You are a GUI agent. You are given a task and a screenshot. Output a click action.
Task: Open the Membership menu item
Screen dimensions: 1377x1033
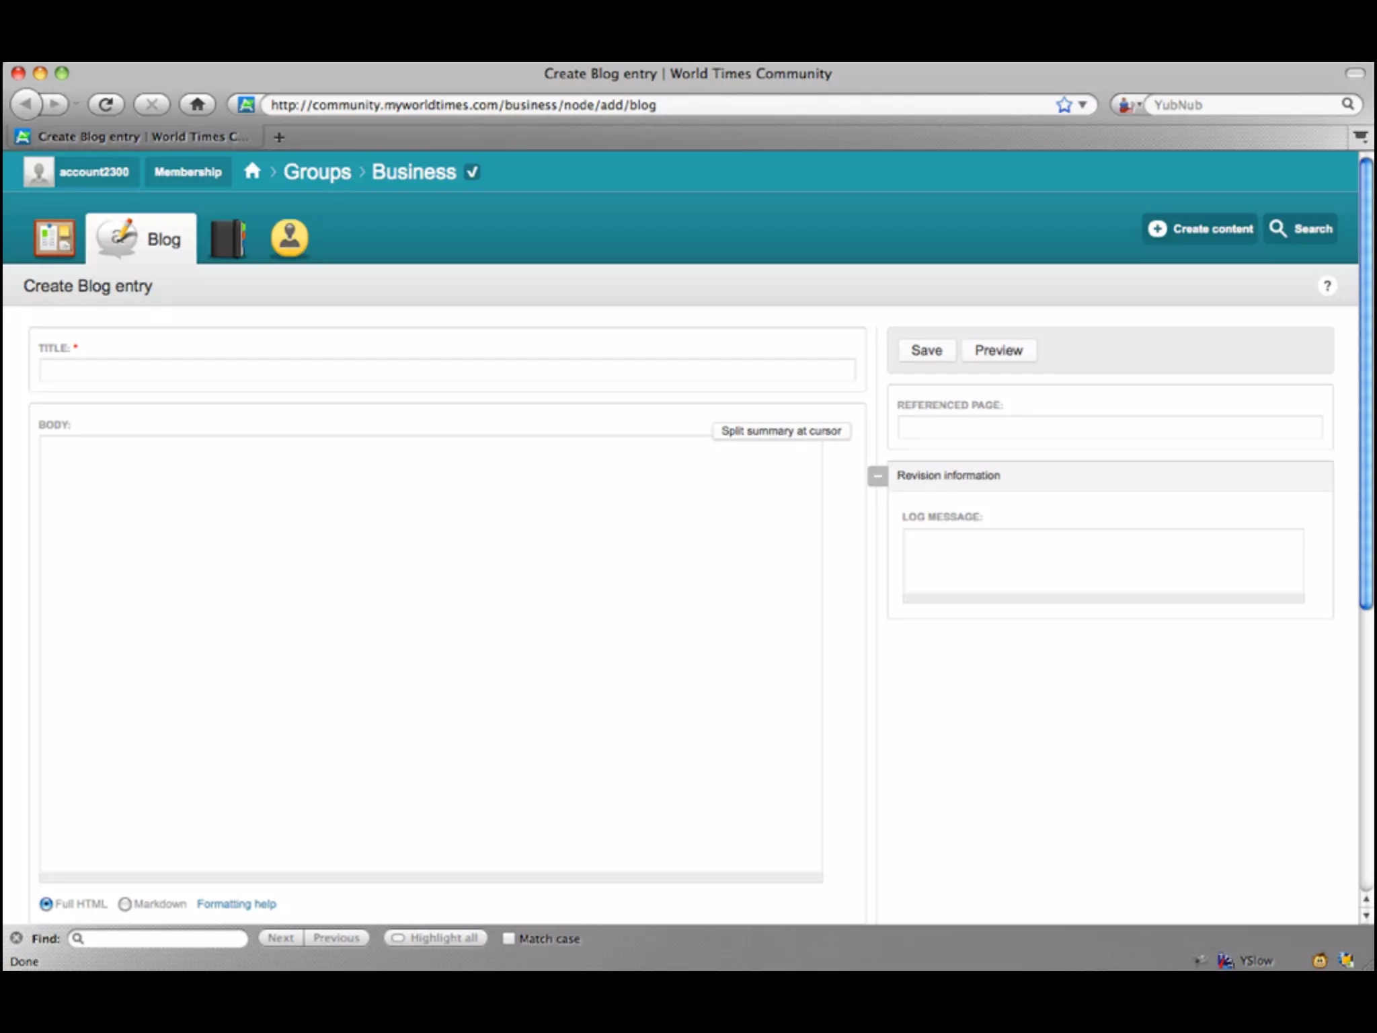pyautogui.click(x=188, y=172)
